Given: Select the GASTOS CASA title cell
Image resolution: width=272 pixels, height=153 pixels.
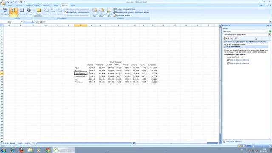Looking at the screenshot, I should [x=116, y=62].
